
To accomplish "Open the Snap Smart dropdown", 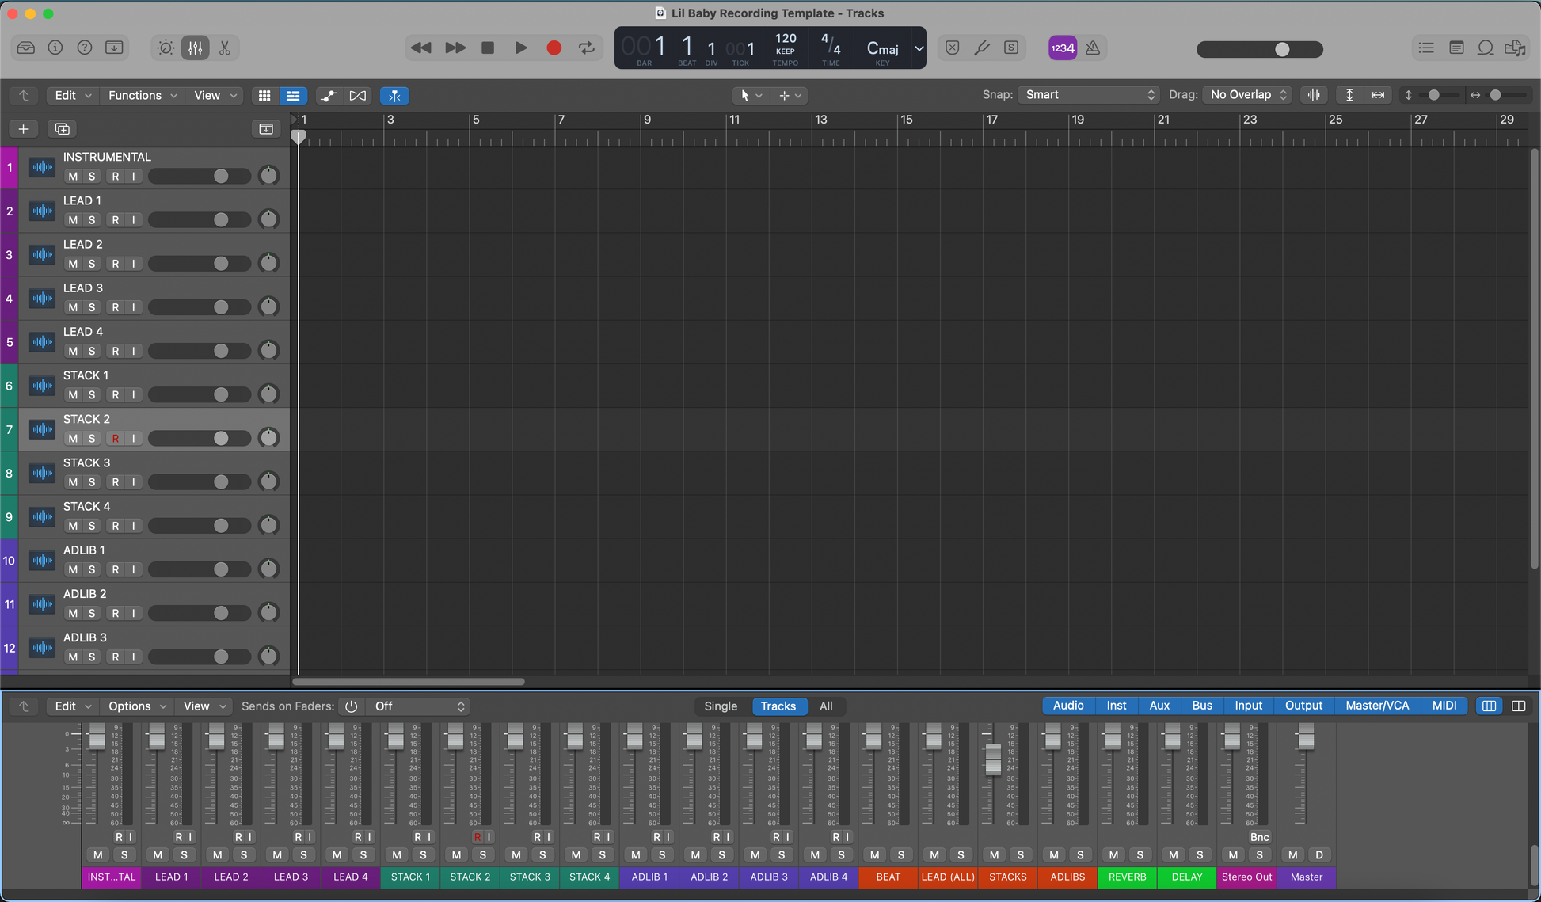I will click(1089, 95).
